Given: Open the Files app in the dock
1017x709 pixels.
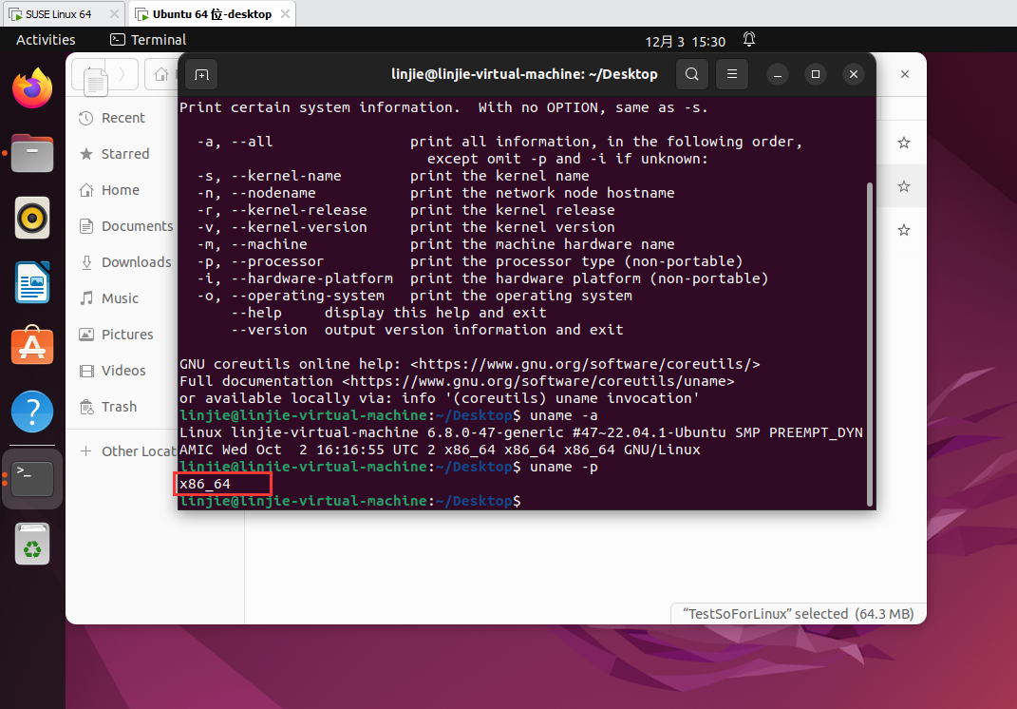Looking at the screenshot, I should pyautogui.click(x=31, y=153).
